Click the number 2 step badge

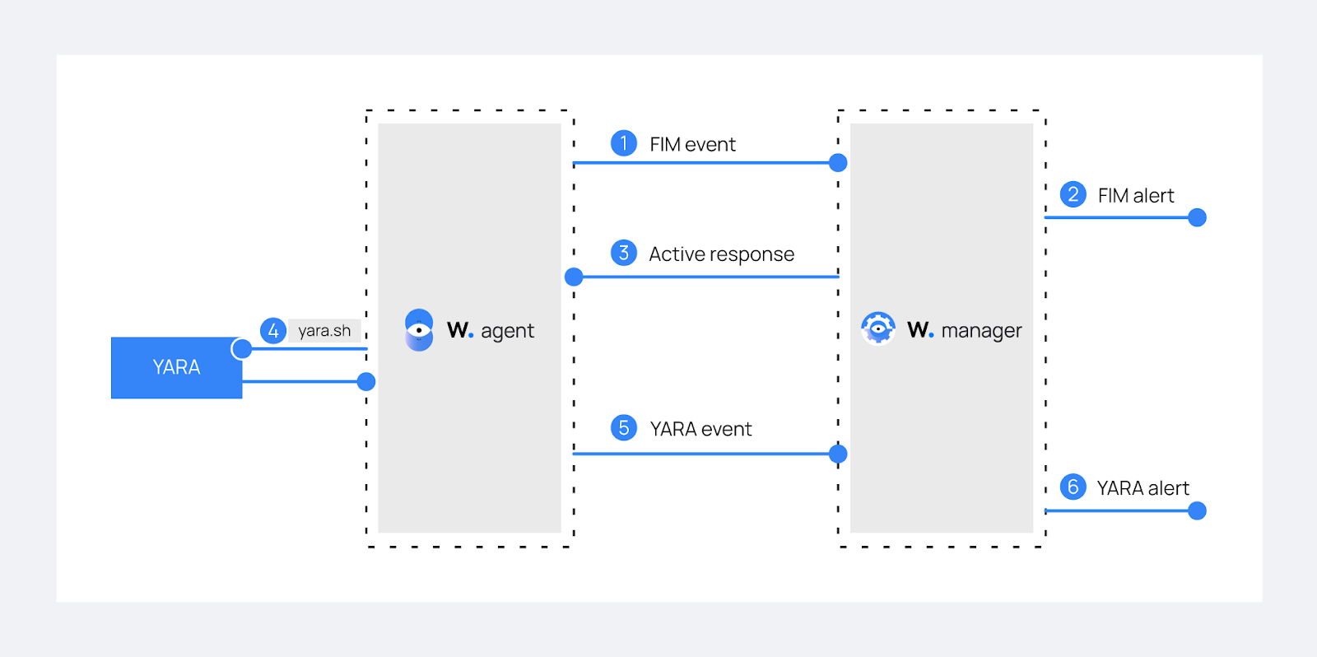click(x=1073, y=194)
